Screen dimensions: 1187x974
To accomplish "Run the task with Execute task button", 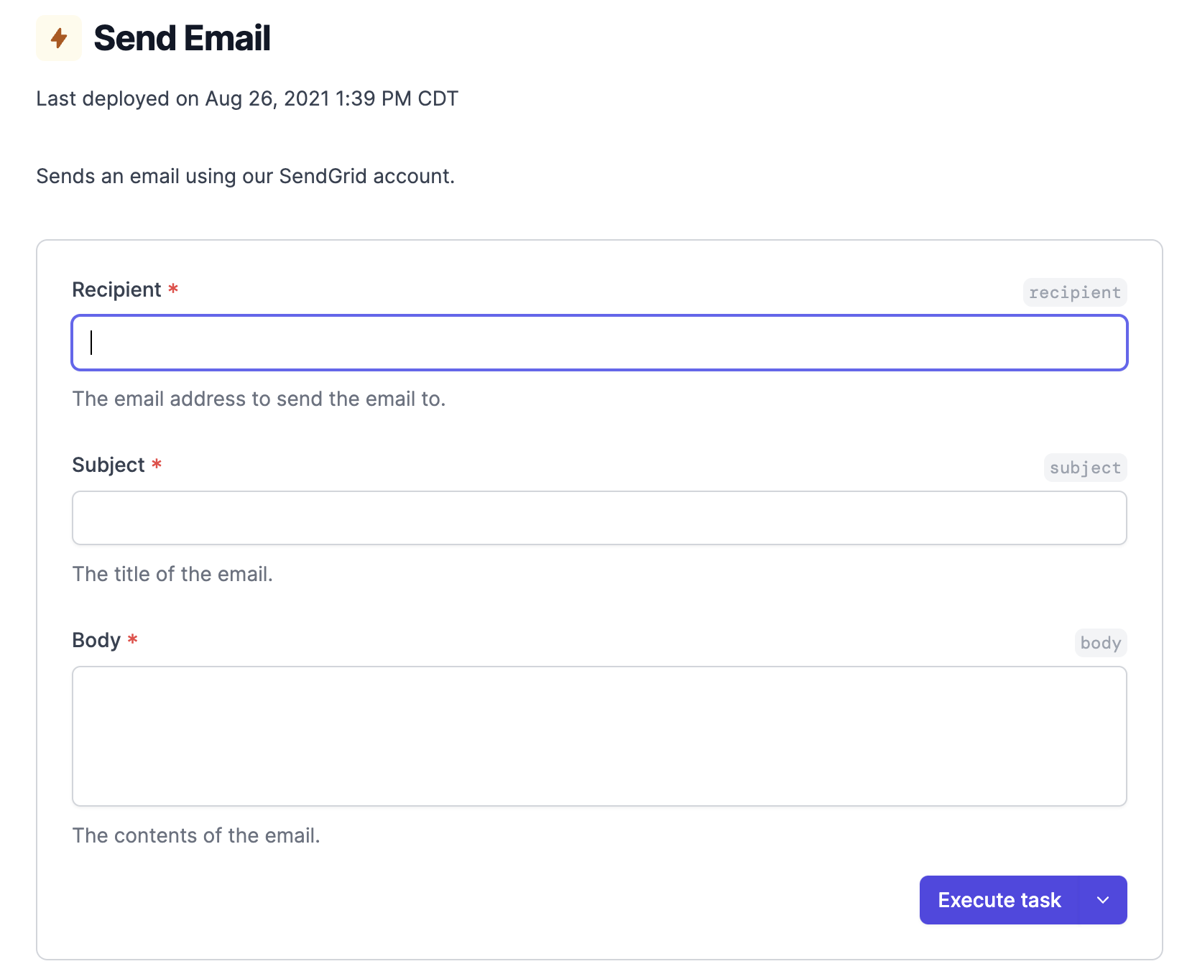I will [x=999, y=900].
